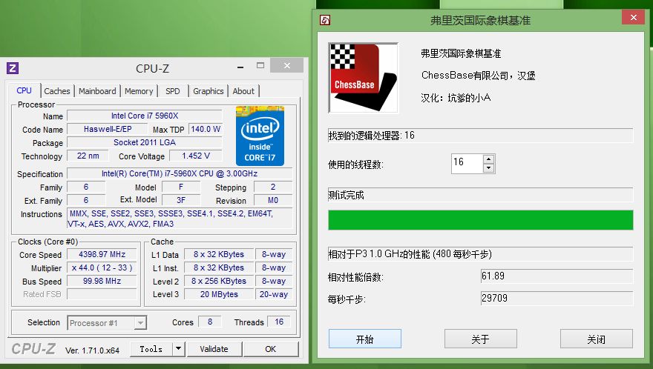The height and width of the screenshot is (369, 653).
Task: Click the 关闭 (Close) button
Action: pyautogui.click(x=597, y=339)
